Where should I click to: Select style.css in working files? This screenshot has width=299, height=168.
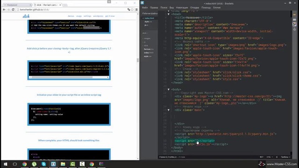[x=148, y=22]
